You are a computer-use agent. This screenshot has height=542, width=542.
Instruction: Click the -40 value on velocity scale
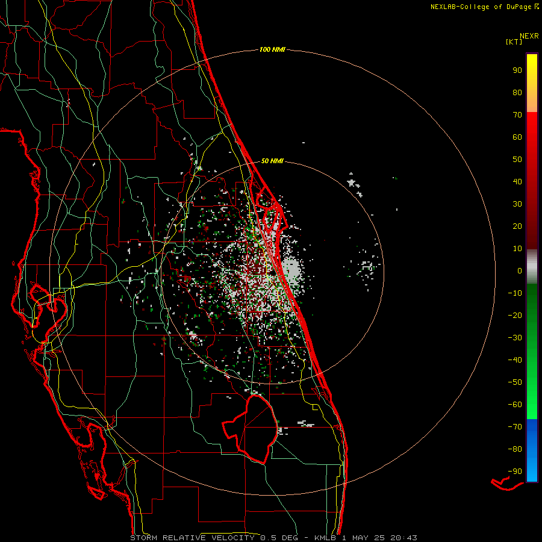(x=515, y=360)
